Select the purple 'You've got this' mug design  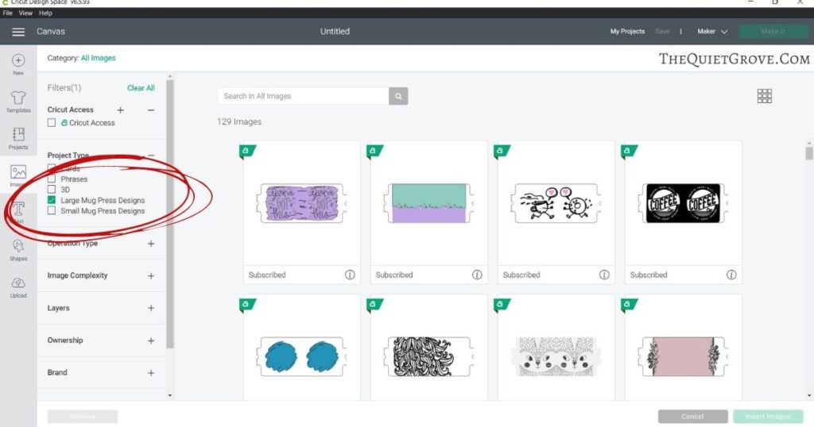click(x=301, y=203)
